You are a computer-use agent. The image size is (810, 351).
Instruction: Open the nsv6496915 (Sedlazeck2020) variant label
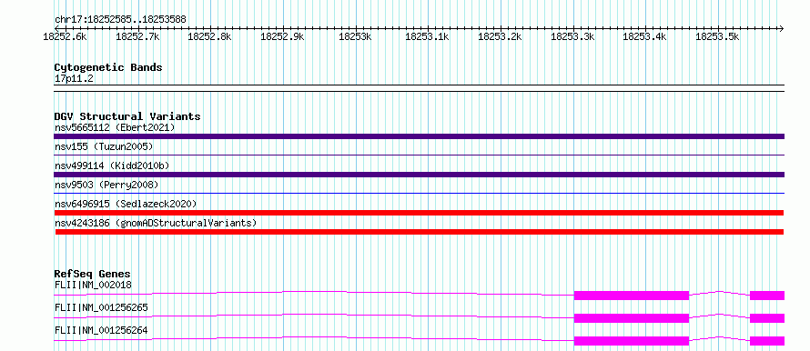(x=126, y=204)
